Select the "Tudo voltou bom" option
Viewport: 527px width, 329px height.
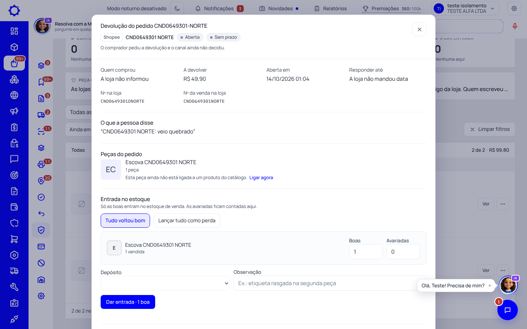pos(125,220)
